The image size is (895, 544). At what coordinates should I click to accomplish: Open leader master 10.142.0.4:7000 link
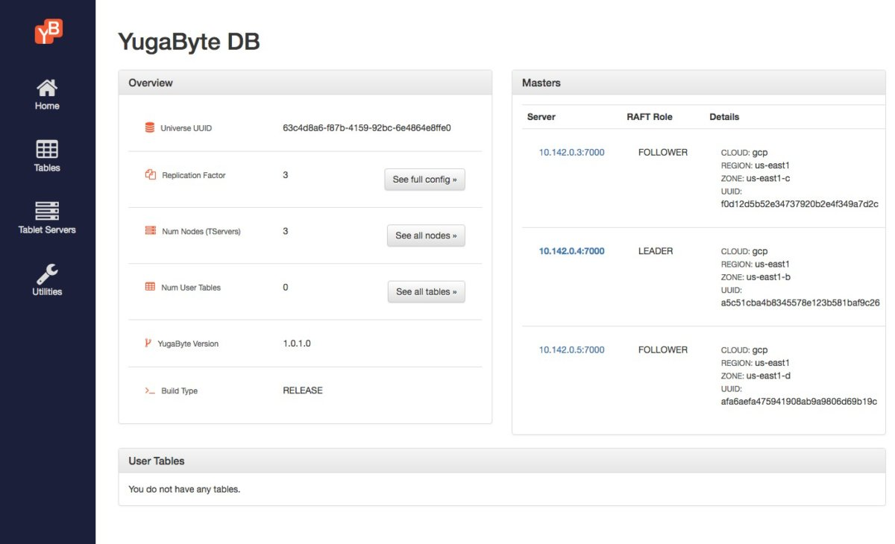click(x=571, y=251)
